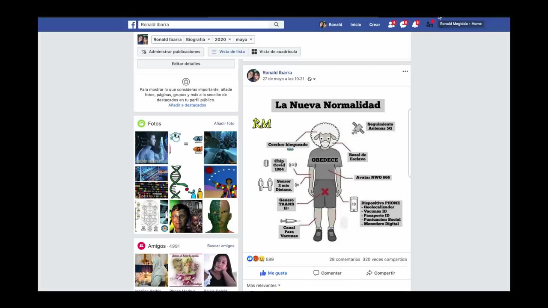Click Editar detalles button
548x308 pixels.
(x=186, y=64)
